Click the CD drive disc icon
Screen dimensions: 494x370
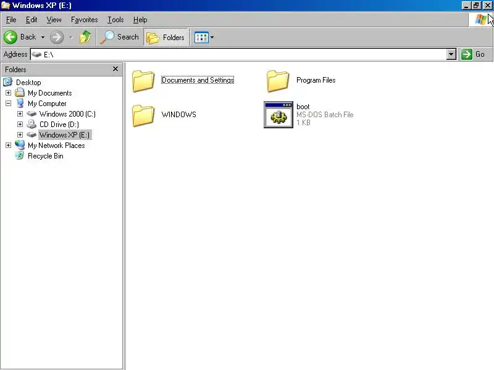pyautogui.click(x=31, y=124)
